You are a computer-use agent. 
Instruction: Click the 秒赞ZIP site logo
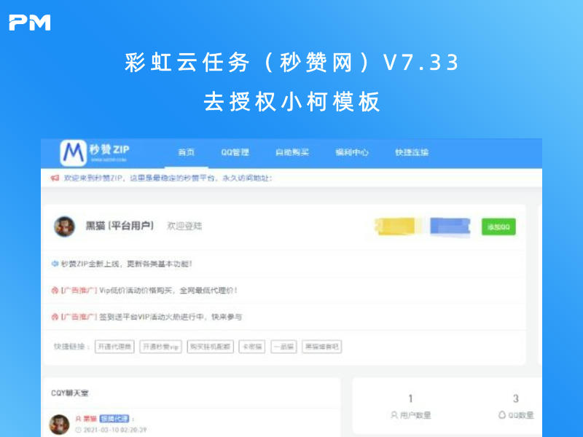pos(96,152)
